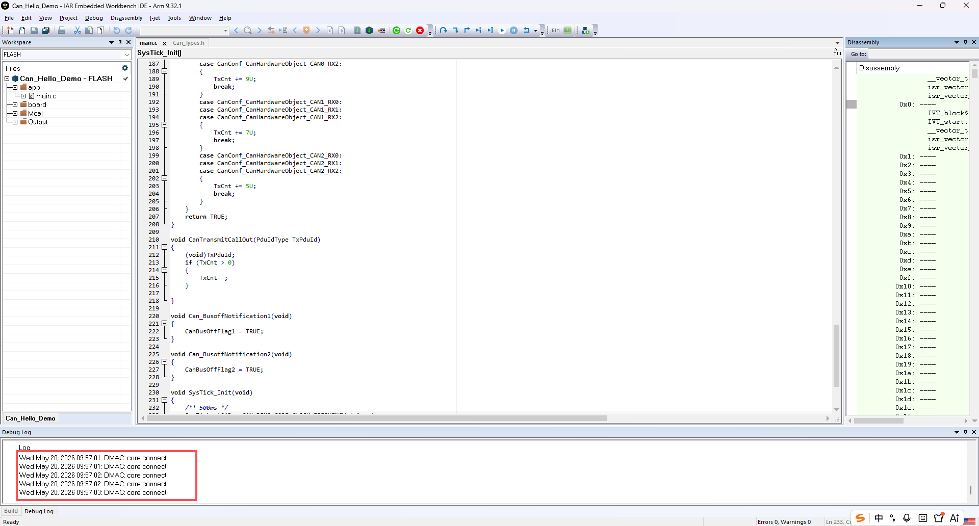Open the Debug Log panel menu arrow
Screen dimensions: 979x526
pyautogui.click(x=957, y=432)
